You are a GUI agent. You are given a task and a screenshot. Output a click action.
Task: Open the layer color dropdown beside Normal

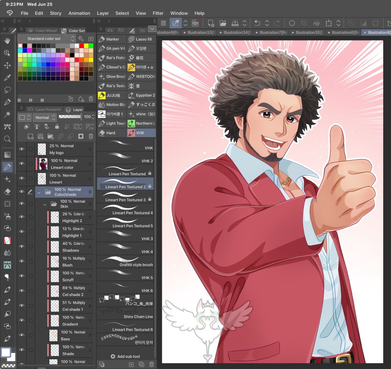coord(25,118)
